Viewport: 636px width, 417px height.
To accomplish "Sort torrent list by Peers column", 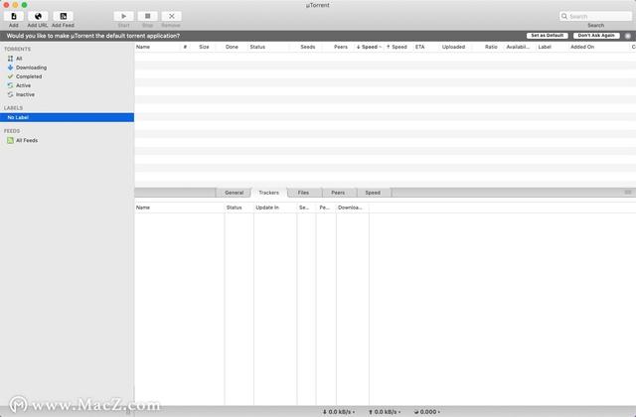I will point(341,47).
